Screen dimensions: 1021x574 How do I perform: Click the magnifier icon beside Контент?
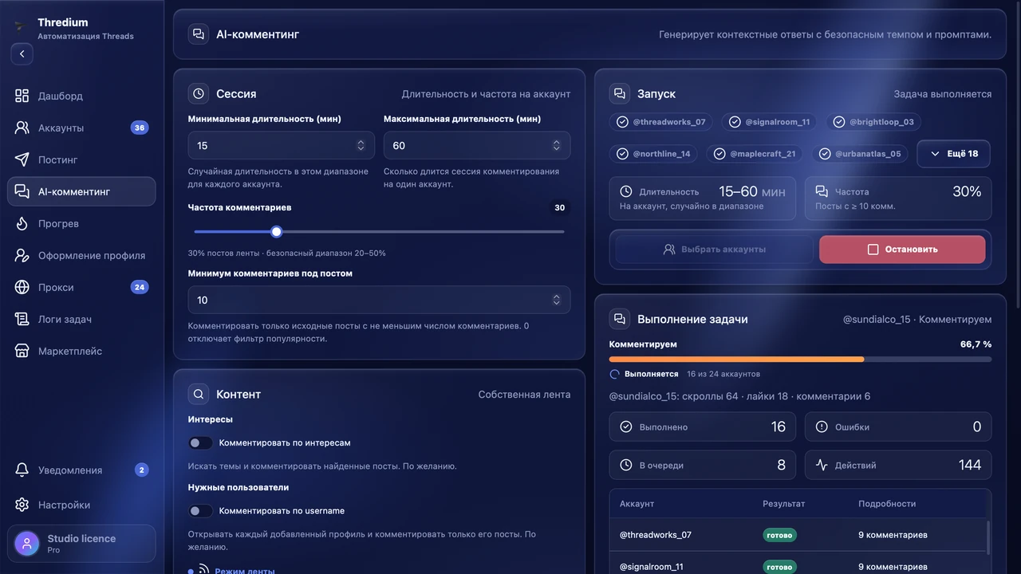[x=198, y=394]
